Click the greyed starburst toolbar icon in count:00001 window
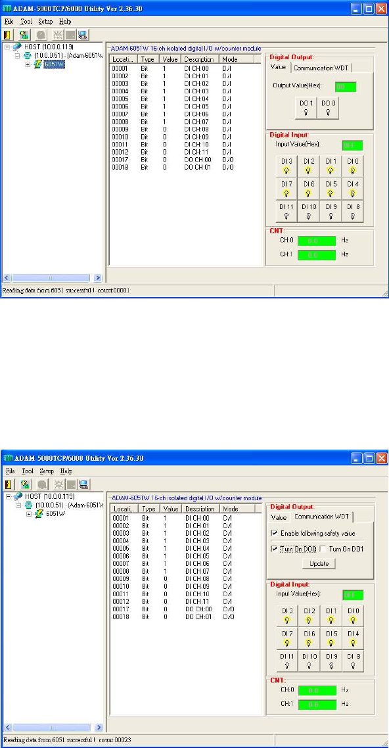 click(58, 34)
